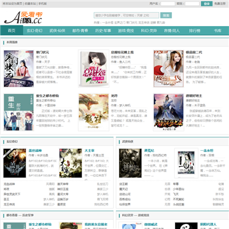Screen dimensions: 229x229
Task: Click the 登录 login button
Action: pos(207,4)
